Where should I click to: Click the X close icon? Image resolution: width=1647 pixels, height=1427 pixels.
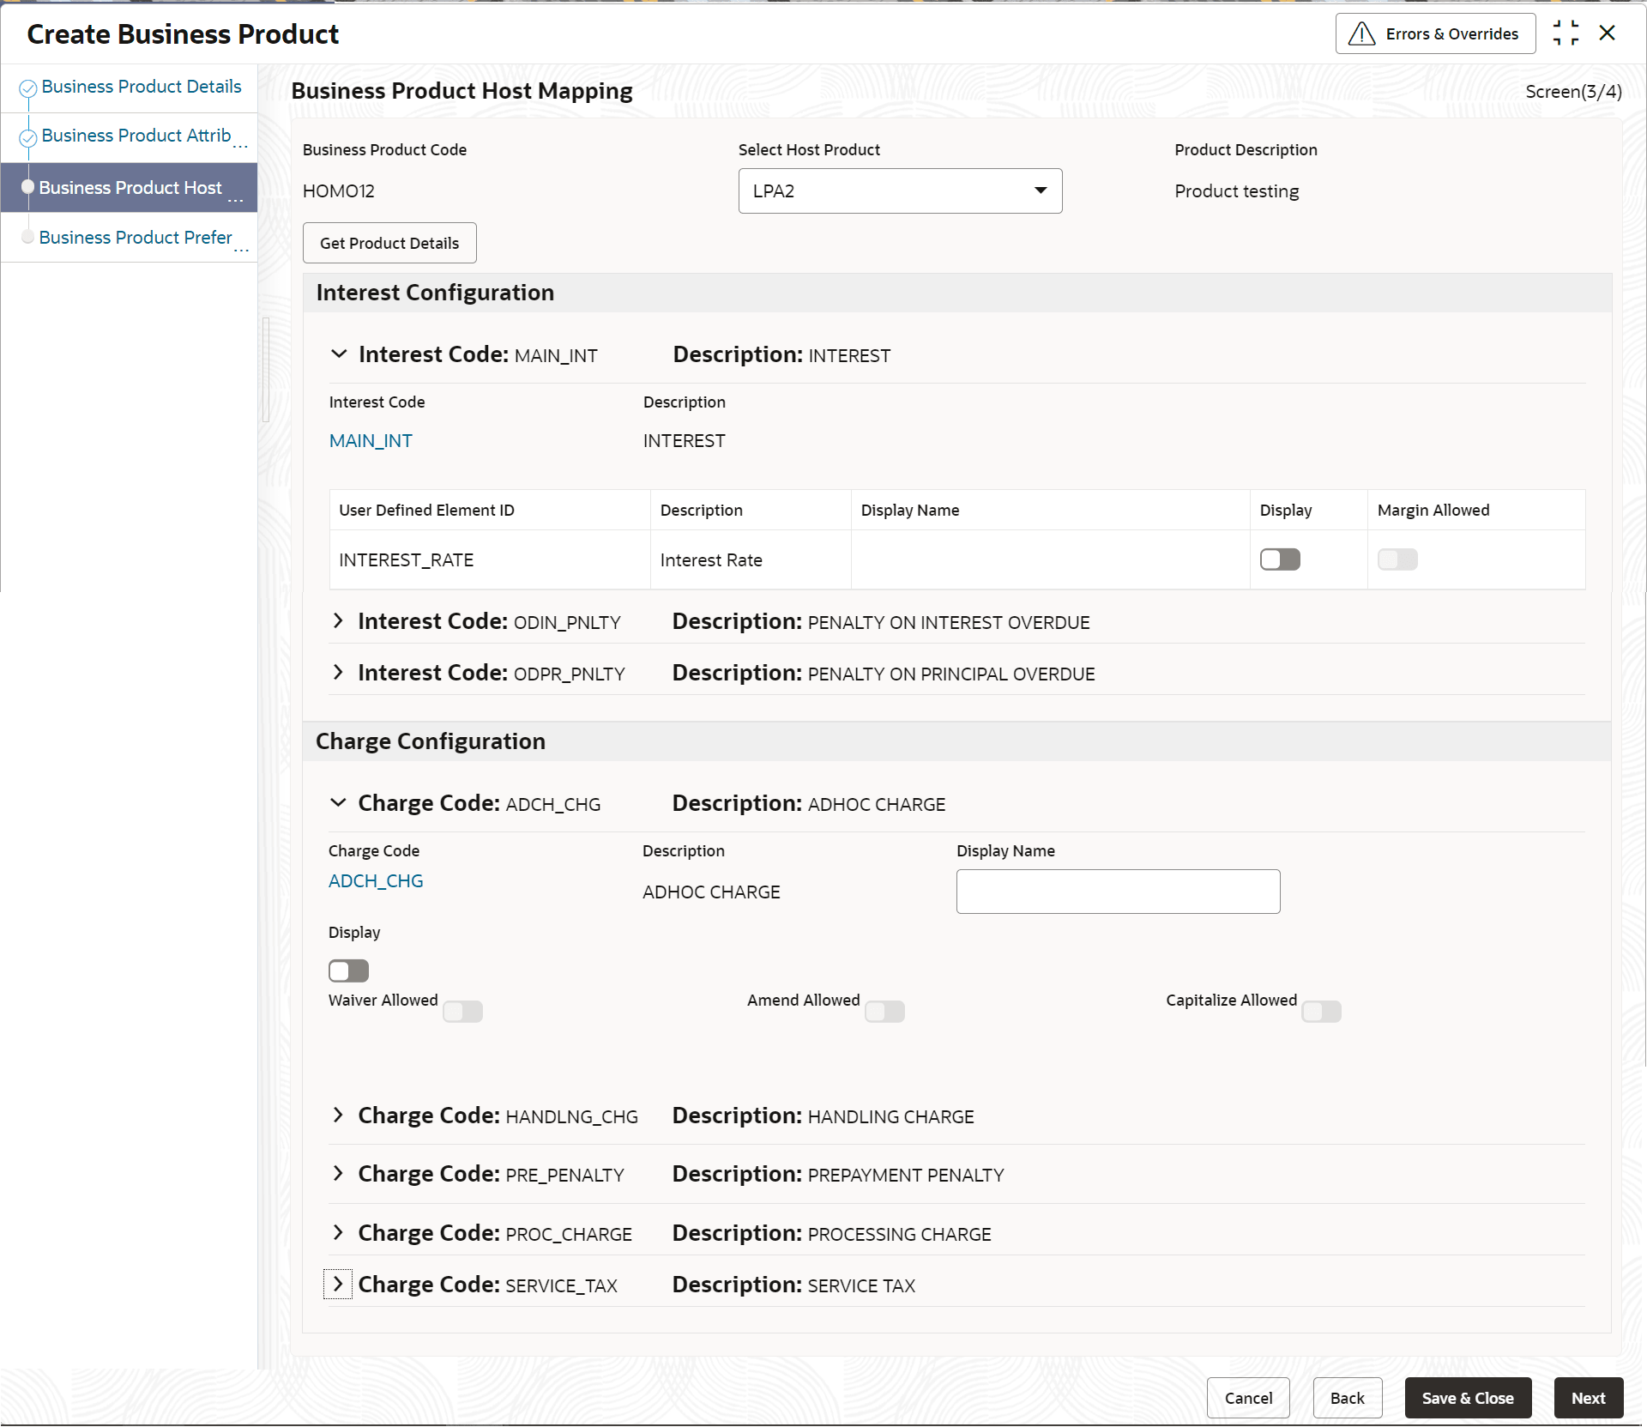click(x=1608, y=33)
